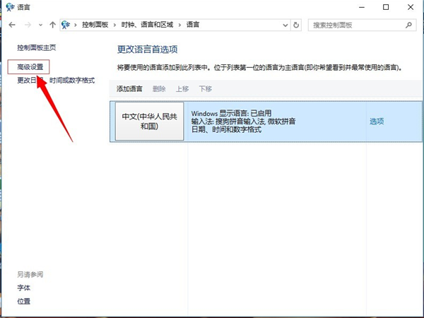
Task: Click the Back navigation arrow
Action: [x=12, y=25]
